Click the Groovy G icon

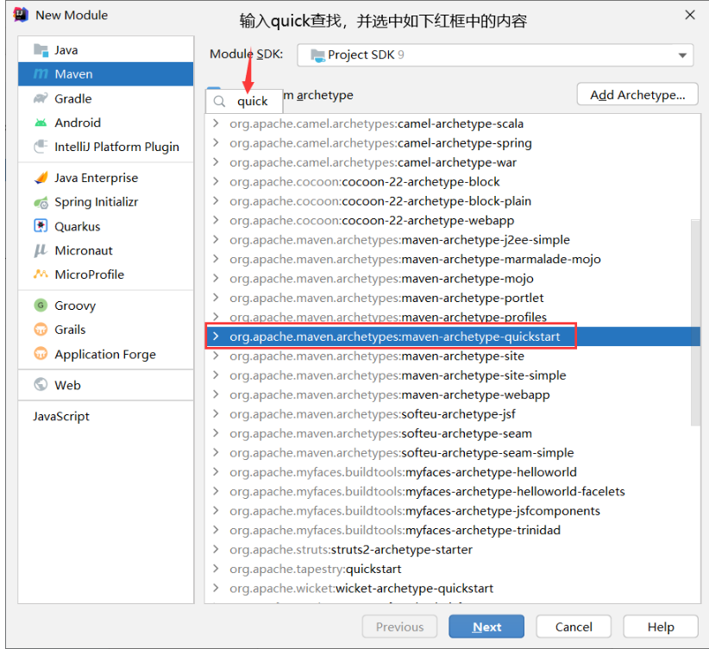click(x=41, y=306)
